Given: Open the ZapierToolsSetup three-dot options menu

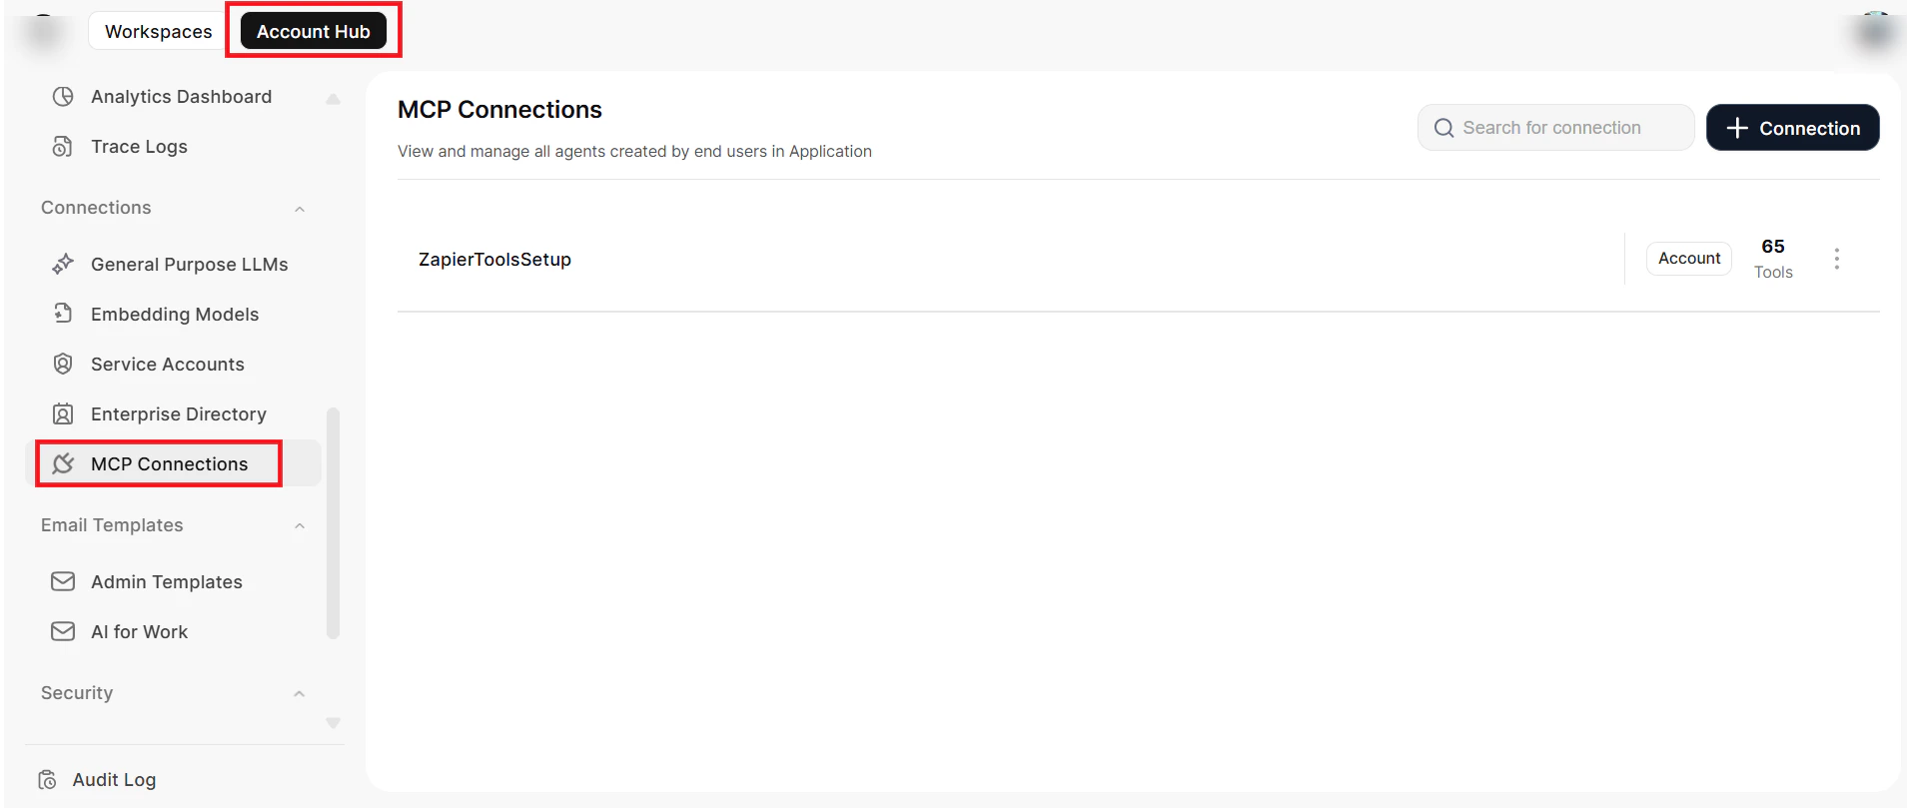Looking at the screenshot, I should pyautogui.click(x=1836, y=259).
